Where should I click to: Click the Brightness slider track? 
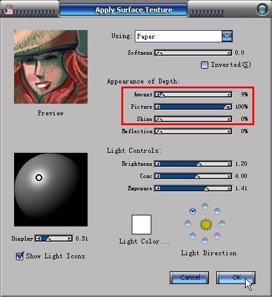[x=193, y=164]
